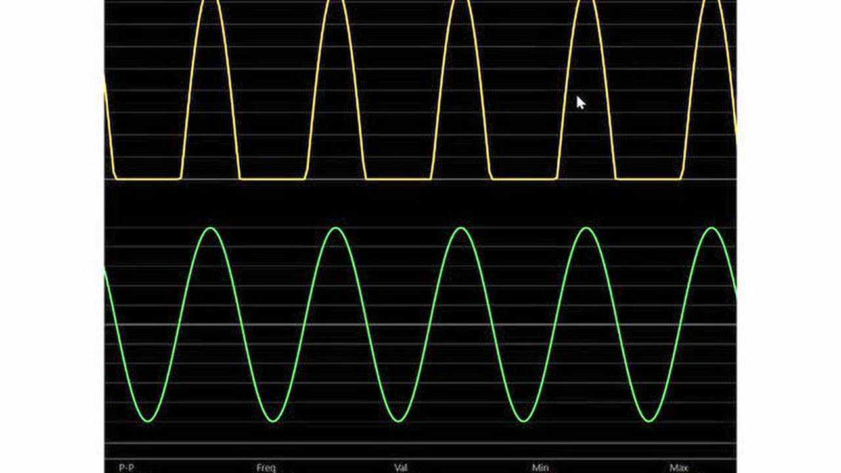Click the Max measurement label
The height and width of the screenshot is (473, 841).
[679, 467]
